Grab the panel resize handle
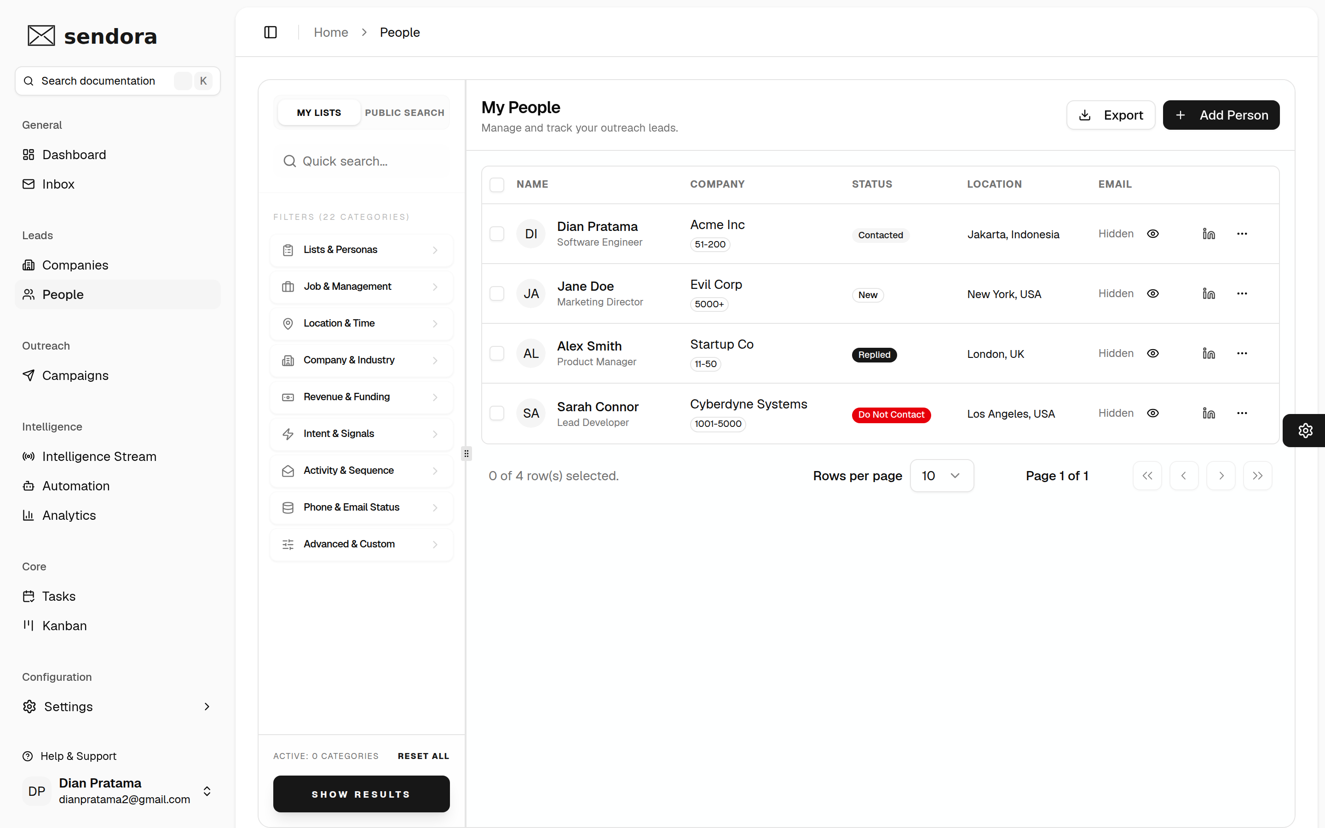Screen dimensions: 1325x828 466,454
